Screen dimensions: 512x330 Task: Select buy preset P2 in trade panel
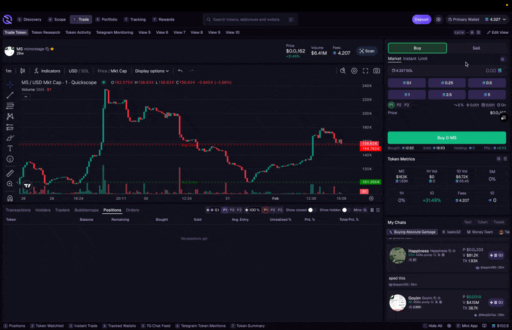click(399, 105)
